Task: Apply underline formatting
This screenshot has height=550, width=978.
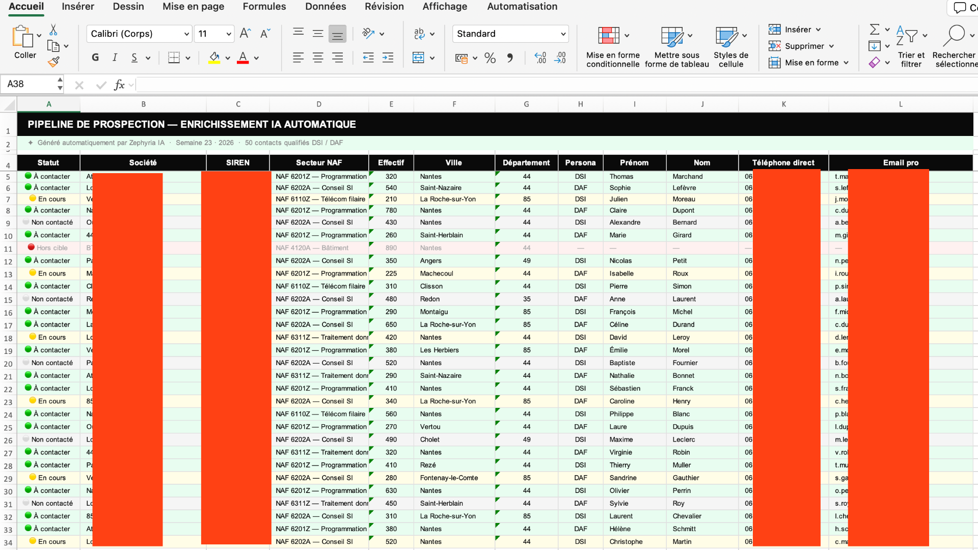Action: (134, 58)
